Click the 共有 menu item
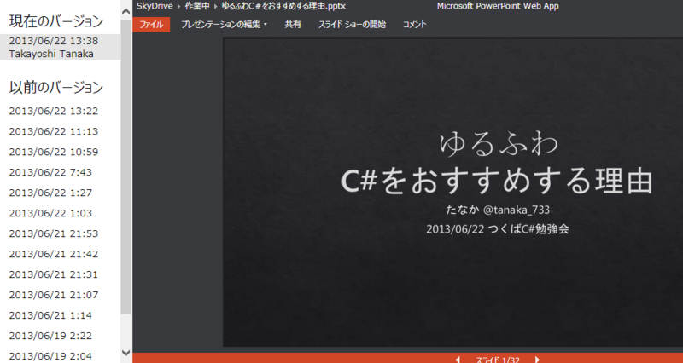Viewport: 683px width, 363px height. tap(293, 25)
